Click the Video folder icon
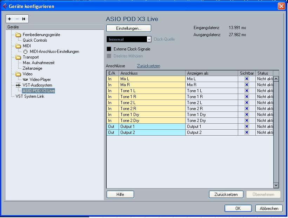The height and width of the screenshot is (218, 288). pyautogui.click(x=18, y=74)
